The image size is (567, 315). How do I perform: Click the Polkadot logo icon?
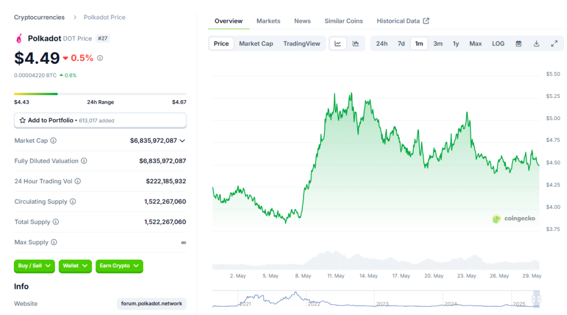pos(19,38)
